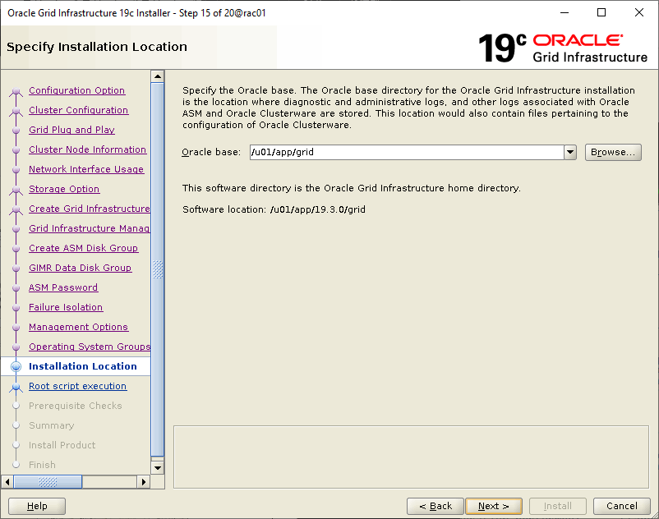The width and height of the screenshot is (659, 519).
Task: Click the Operating System Groups step bullet
Action: [x=16, y=347]
